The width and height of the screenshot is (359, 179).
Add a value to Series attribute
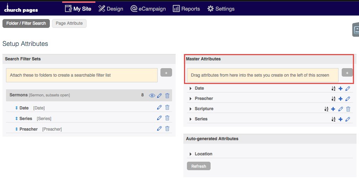pos(341,119)
